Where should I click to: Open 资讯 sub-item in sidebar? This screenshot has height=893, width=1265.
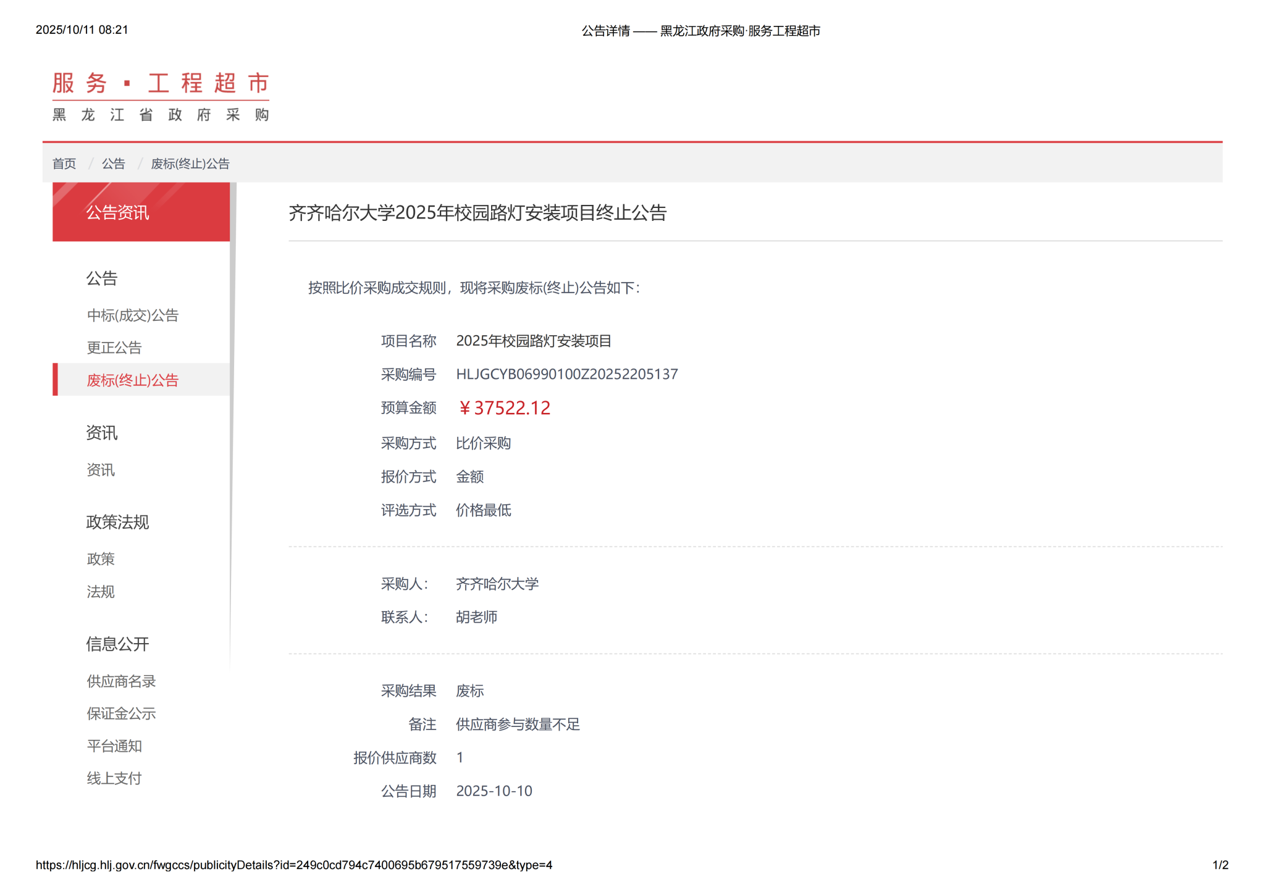[x=101, y=470]
